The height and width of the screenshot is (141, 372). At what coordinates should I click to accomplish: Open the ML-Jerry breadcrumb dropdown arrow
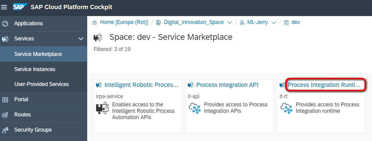[274, 22]
